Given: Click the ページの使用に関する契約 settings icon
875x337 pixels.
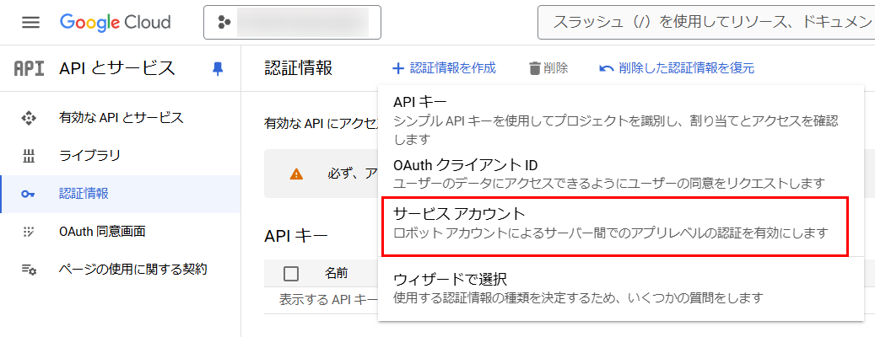Looking at the screenshot, I should coord(29,270).
